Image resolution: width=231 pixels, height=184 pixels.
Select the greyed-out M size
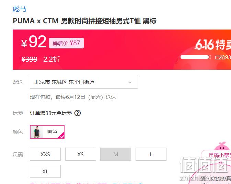click(x=116, y=154)
